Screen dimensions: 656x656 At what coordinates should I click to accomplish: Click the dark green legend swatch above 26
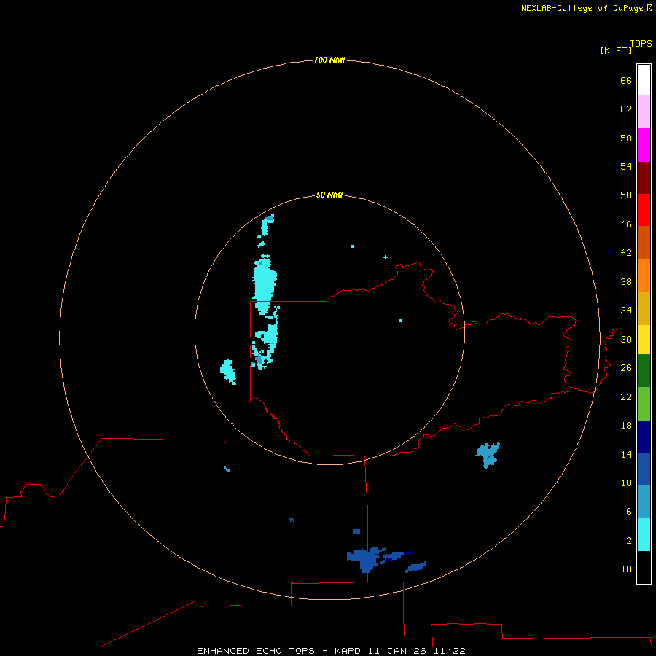coord(644,371)
